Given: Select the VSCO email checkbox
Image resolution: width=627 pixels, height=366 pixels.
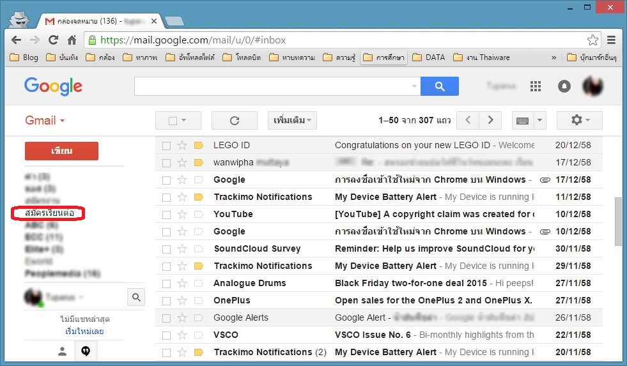Looking at the screenshot, I should [166, 335].
